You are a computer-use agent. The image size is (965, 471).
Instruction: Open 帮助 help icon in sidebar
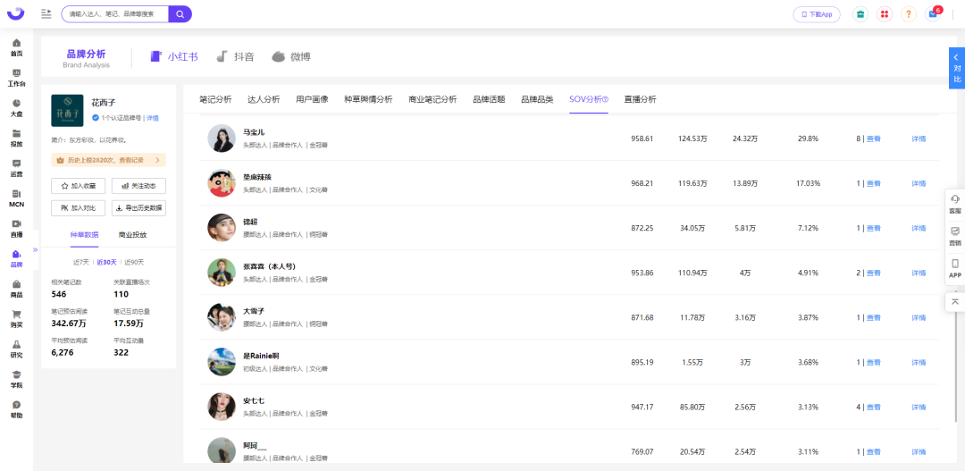pos(17,409)
